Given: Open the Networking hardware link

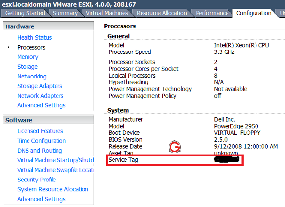Looking at the screenshot, I should [x=32, y=77].
